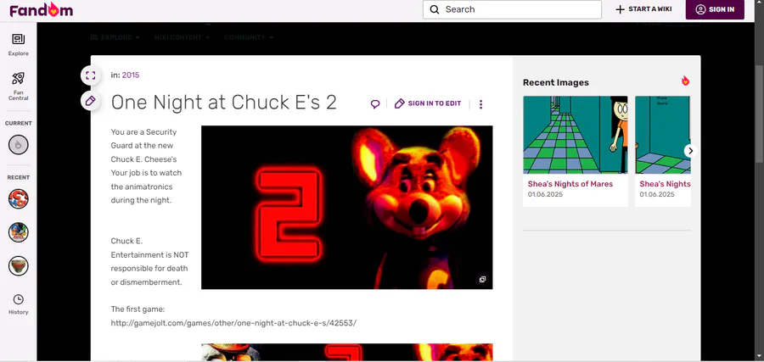Open the second recent wiki avatar
This screenshot has height=362, width=764.
(19, 232)
